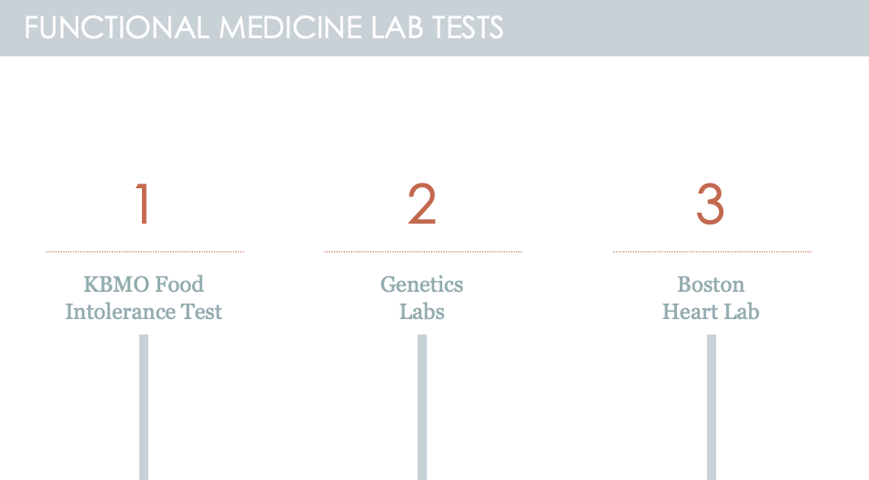Open the Boston Heart Lab link

coord(711,298)
